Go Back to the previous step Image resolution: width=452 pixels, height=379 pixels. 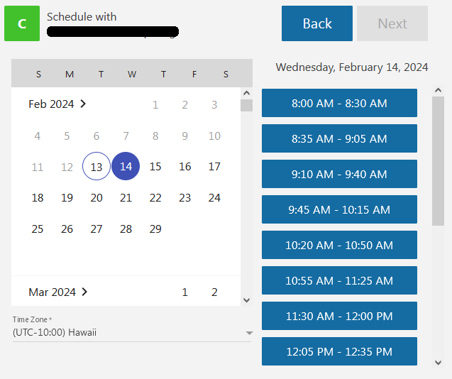tap(316, 23)
